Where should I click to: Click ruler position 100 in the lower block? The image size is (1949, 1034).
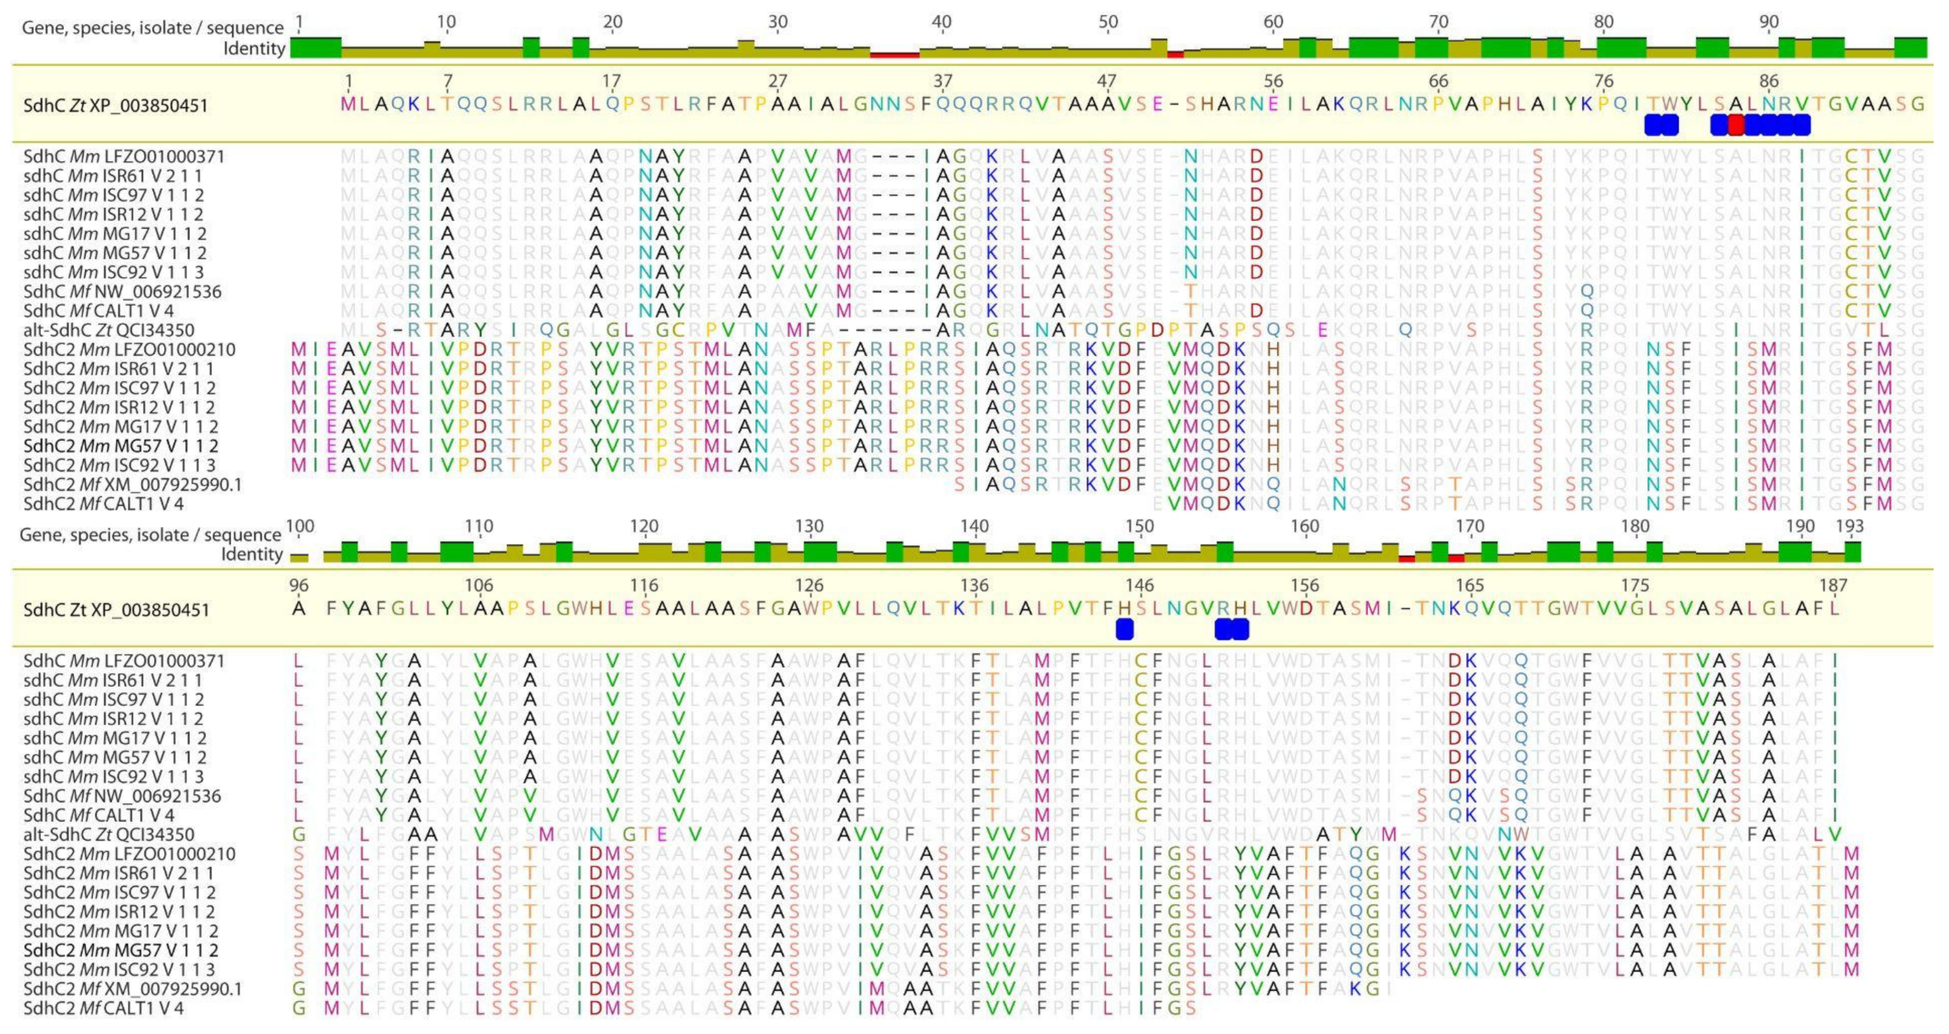[x=301, y=526]
